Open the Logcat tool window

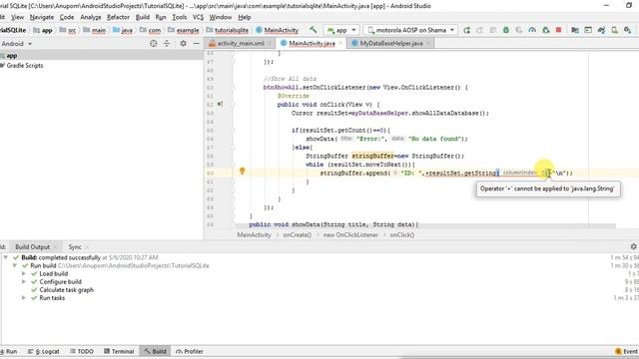[x=44, y=351]
